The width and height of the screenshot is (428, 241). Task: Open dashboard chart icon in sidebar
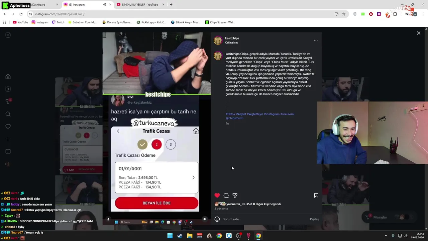tap(8, 152)
